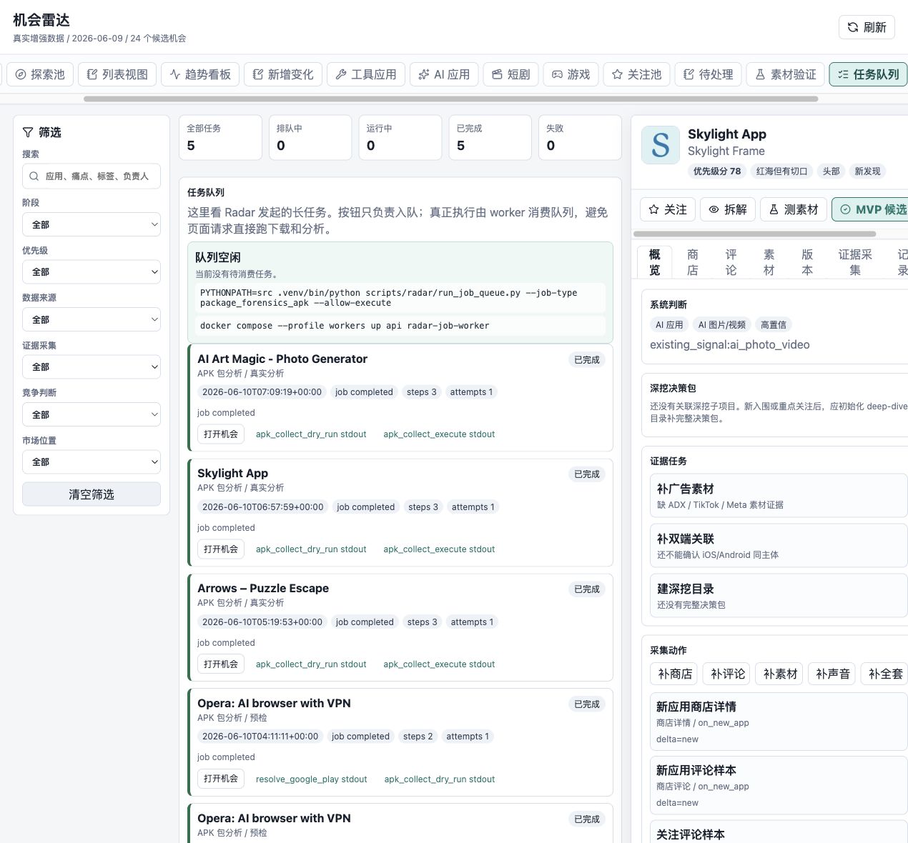
Task: Click the eye icon in 拆解 button
Action: [714, 209]
